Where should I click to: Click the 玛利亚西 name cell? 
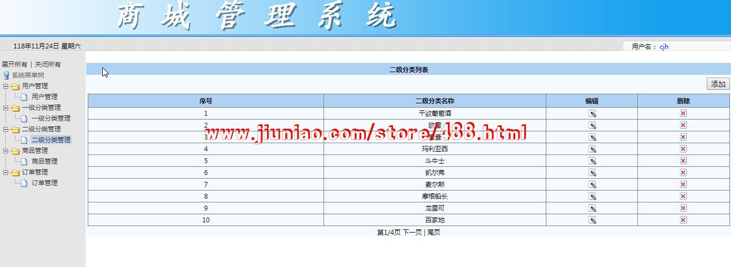(435, 149)
